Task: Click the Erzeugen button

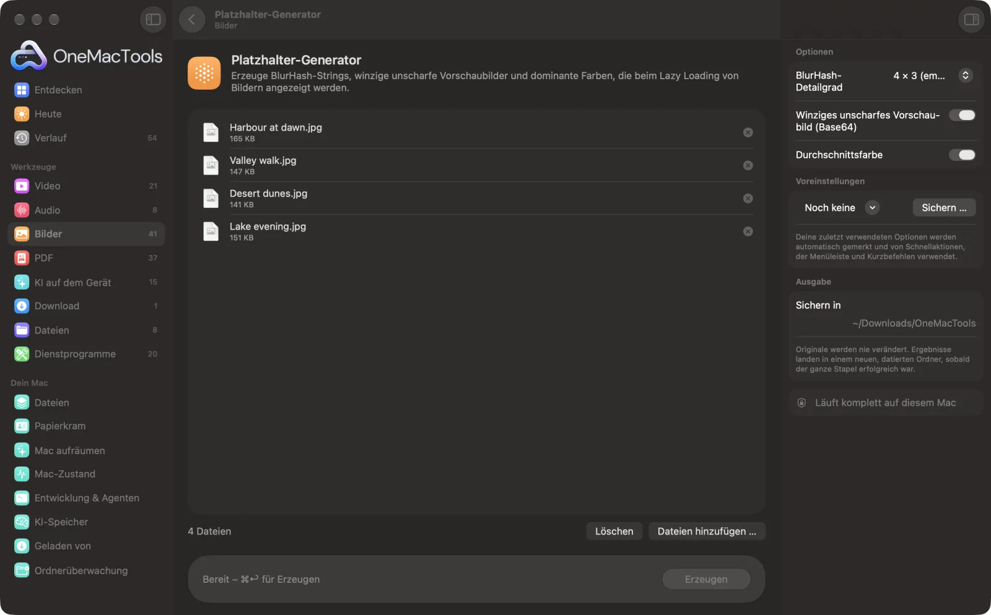Action: (706, 579)
